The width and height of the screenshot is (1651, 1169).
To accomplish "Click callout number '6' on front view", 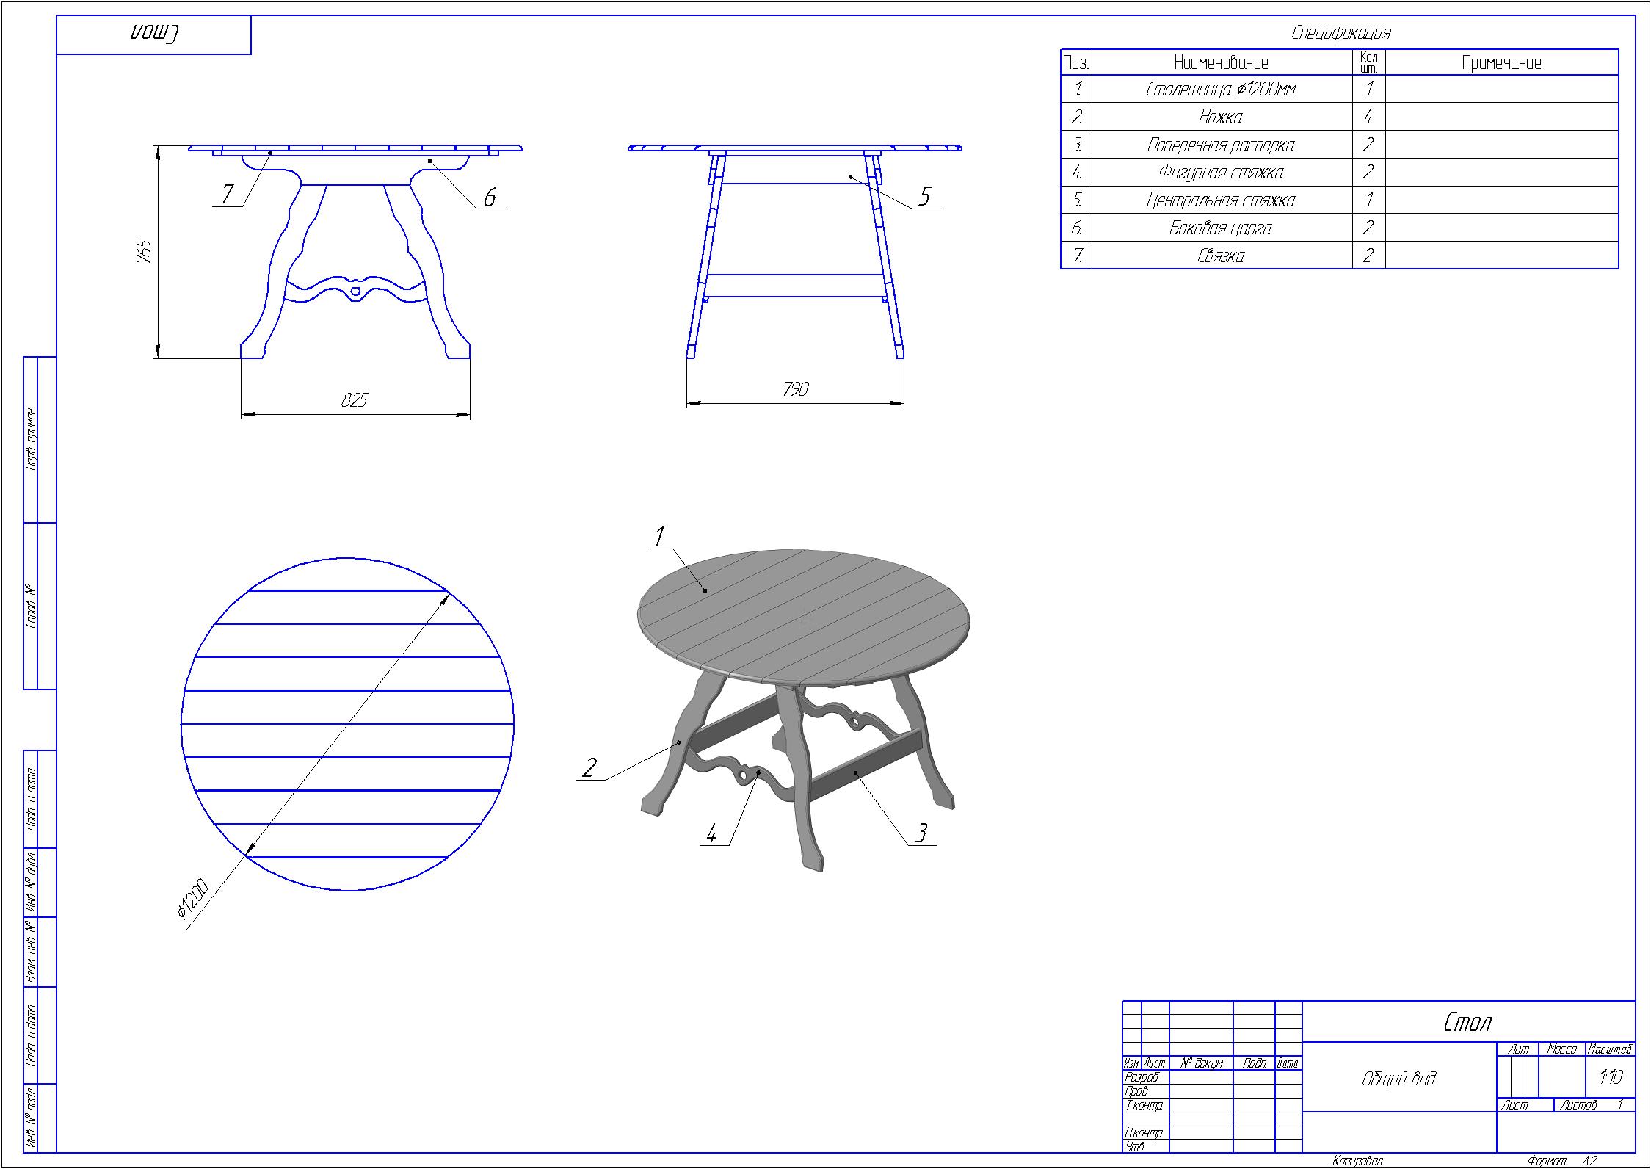I will (x=490, y=197).
